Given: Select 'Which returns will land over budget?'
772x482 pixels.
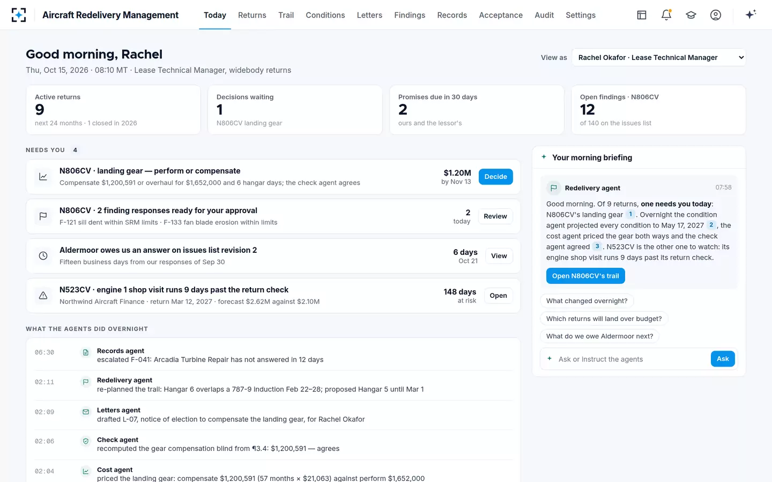Looking at the screenshot, I should click(604, 319).
